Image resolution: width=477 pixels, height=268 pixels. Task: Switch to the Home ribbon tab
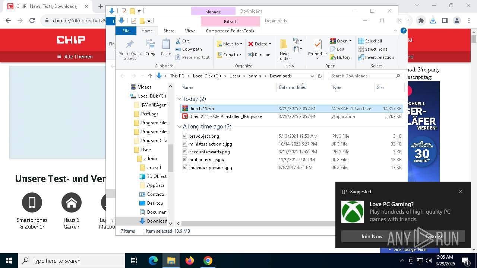click(147, 31)
